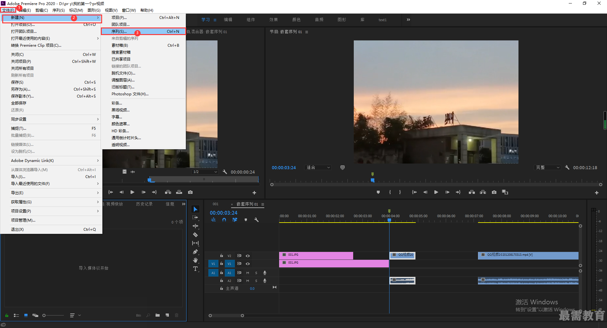Viewport: 607px width, 328px height.
Task: Click Program monitor playhead scrubber
Action: pos(373,180)
